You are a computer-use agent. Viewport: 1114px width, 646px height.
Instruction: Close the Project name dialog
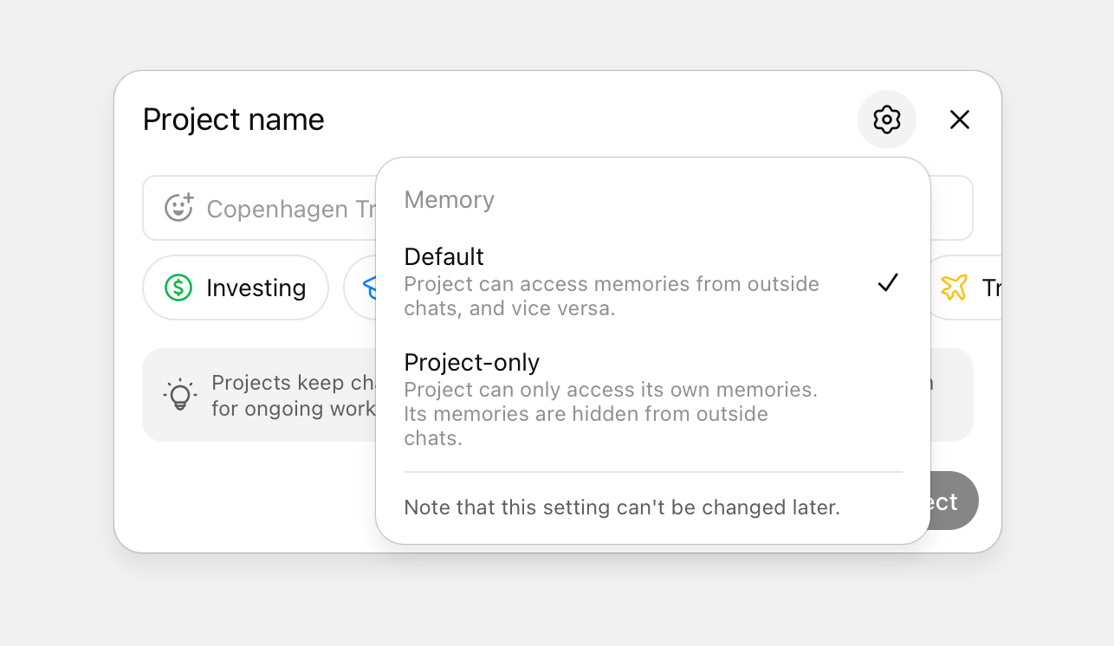click(959, 120)
